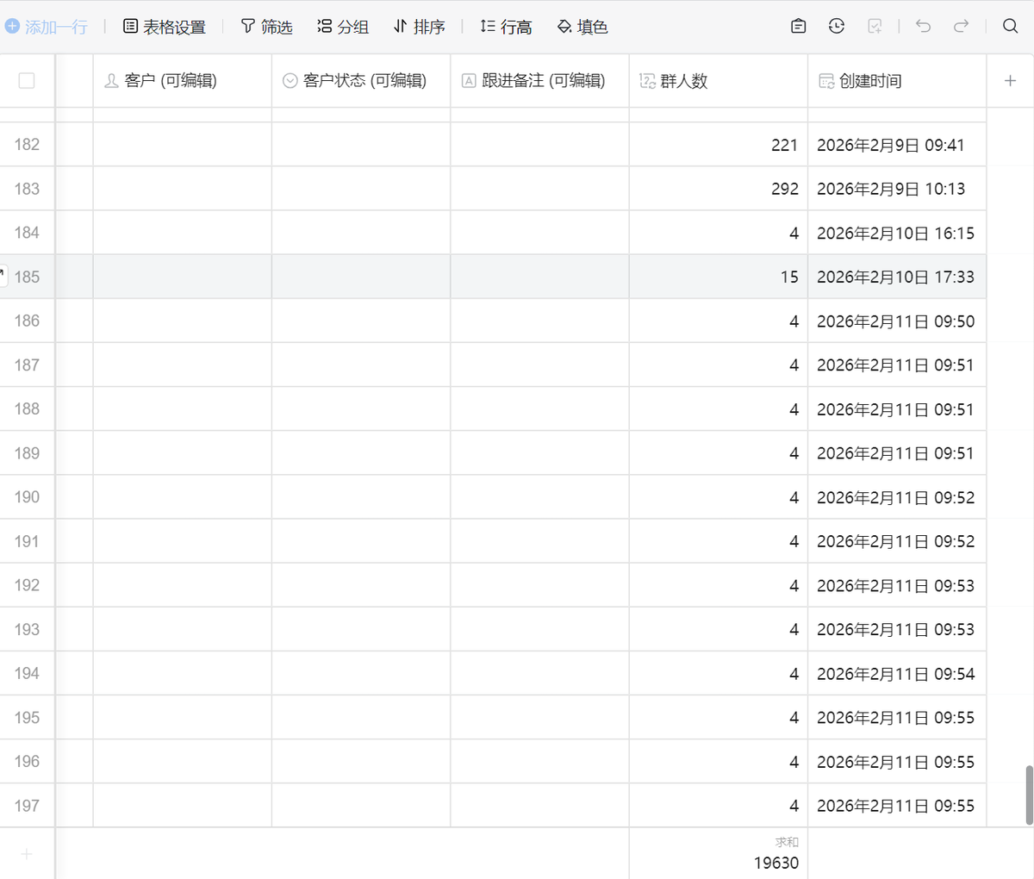This screenshot has width=1034, height=879.
Task: Click the expand-record icon on row 185
Action: (3, 276)
